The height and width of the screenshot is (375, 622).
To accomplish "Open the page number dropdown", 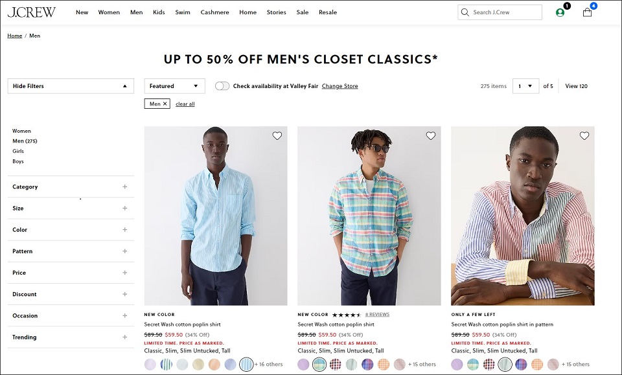I will pos(525,86).
